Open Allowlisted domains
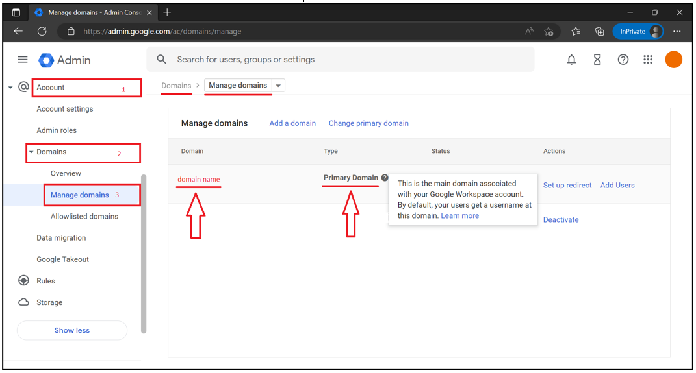This screenshot has height=373, width=696. click(84, 216)
